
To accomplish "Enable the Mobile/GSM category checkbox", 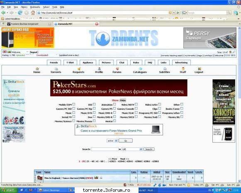I will 74,104.
